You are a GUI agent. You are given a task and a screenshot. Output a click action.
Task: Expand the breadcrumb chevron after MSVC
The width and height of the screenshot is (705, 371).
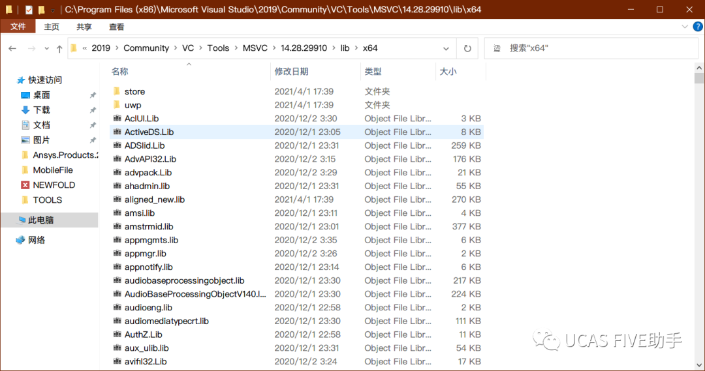pyautogui.click(x=274, y=48)
